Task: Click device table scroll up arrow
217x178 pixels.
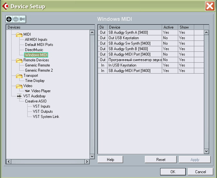Action: tap(206, 32)
